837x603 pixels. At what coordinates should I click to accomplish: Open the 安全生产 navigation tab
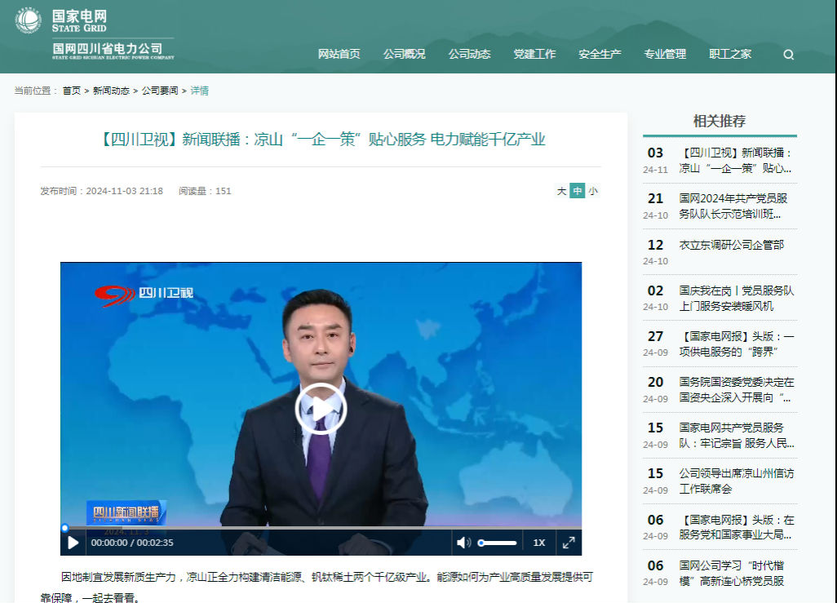pos(600,54)
